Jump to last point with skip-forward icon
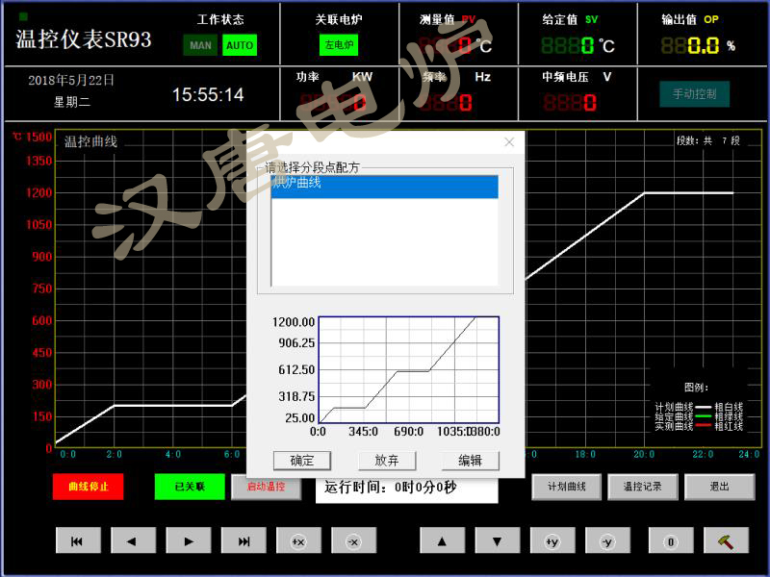 coord(244,541)
